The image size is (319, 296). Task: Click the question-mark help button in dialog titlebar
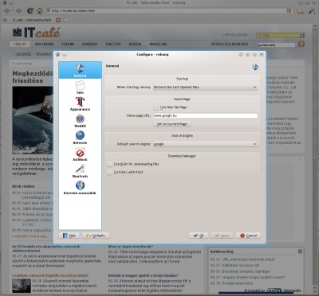[241, 54]
